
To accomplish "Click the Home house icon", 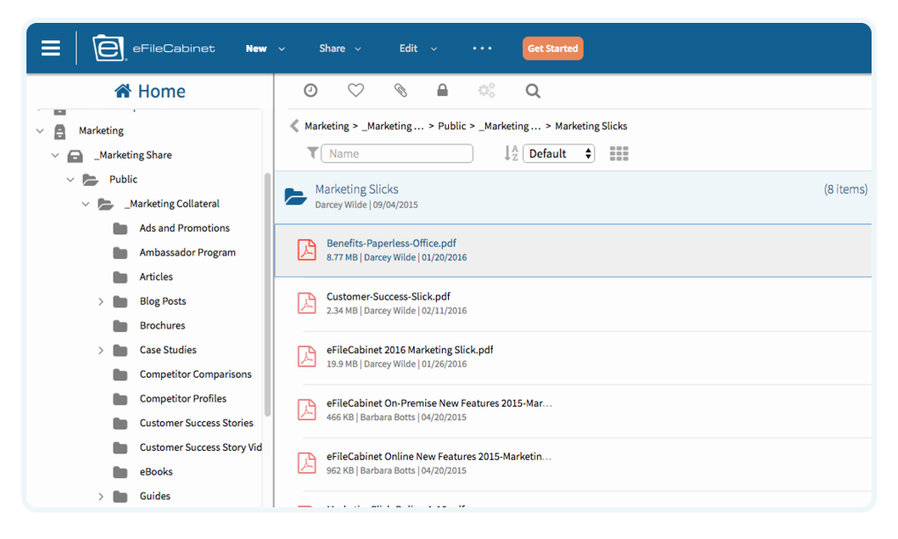I will (122, 91).
